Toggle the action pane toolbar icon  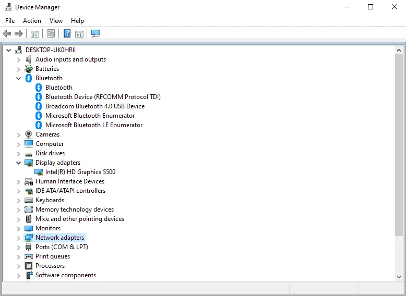coord(79,33)
